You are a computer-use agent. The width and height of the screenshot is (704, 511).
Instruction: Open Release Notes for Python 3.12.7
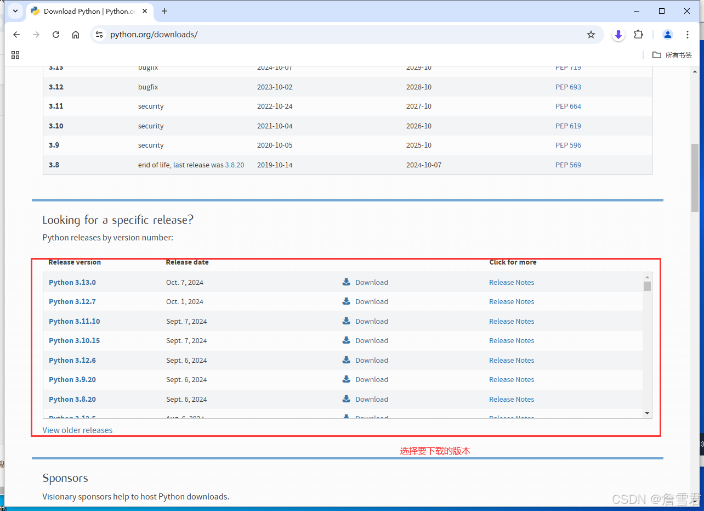point(512,302)
